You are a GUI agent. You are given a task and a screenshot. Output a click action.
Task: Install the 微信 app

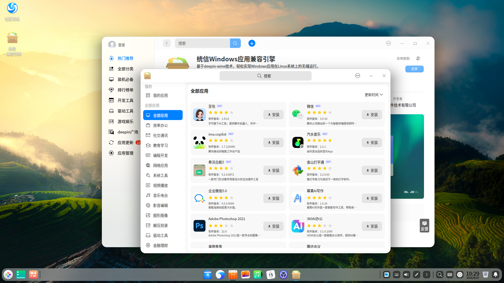coord(372,115)
